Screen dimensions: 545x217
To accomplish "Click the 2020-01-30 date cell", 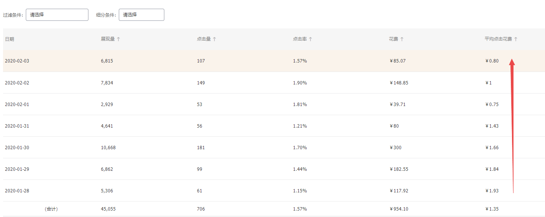I will point(17,148).
